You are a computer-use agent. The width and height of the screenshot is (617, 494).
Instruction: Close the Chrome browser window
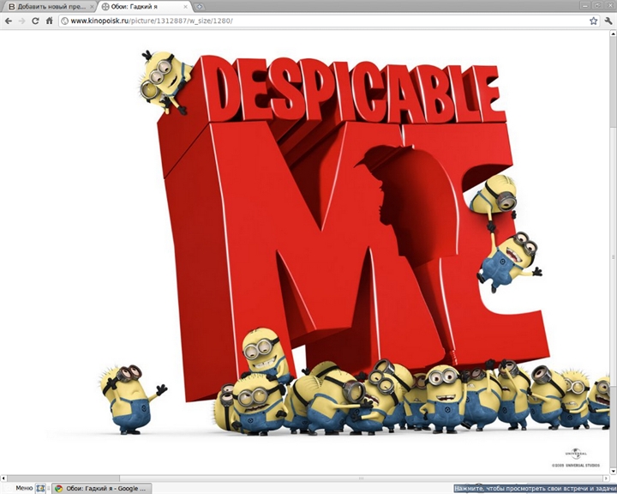[609, 5]
